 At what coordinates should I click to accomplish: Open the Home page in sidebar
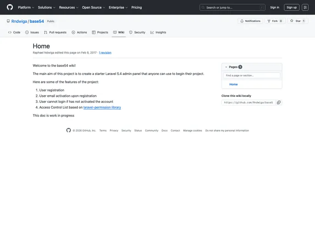click(x=234, y=85)
